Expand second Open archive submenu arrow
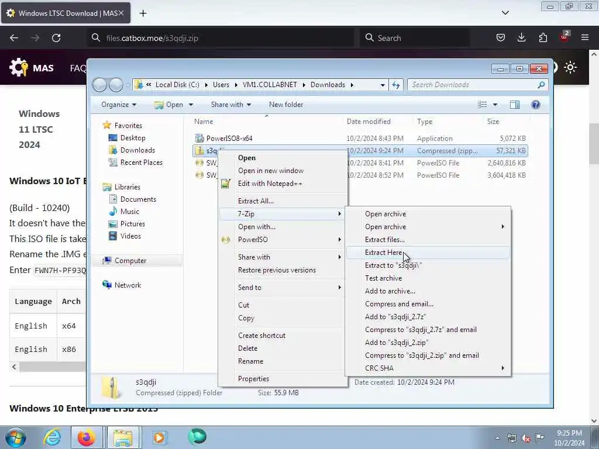Screen dimensions: 599x449 coord(502,227)
